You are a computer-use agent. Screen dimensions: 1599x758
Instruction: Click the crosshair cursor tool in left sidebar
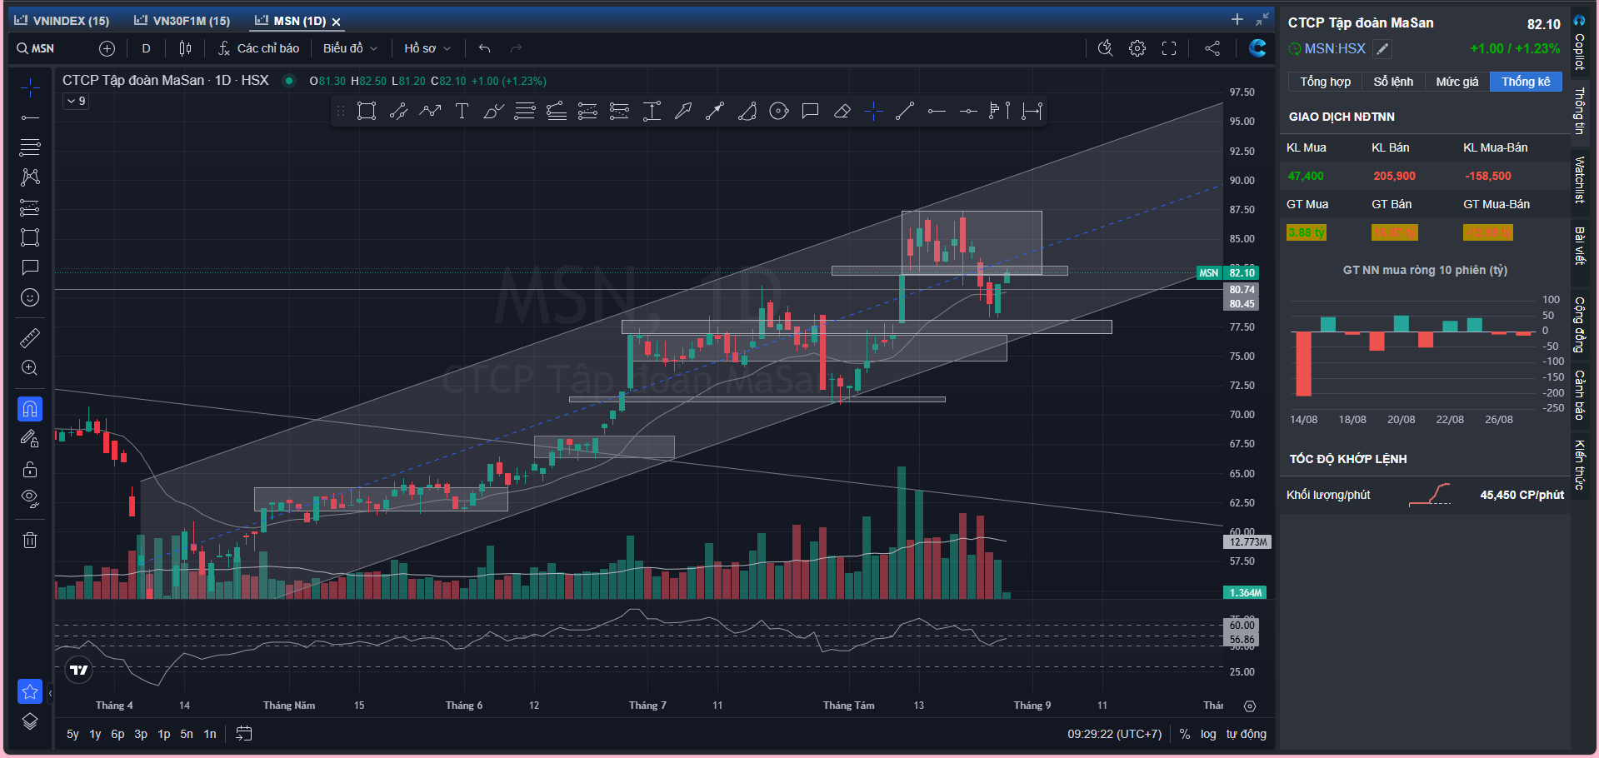pos(30,87)
